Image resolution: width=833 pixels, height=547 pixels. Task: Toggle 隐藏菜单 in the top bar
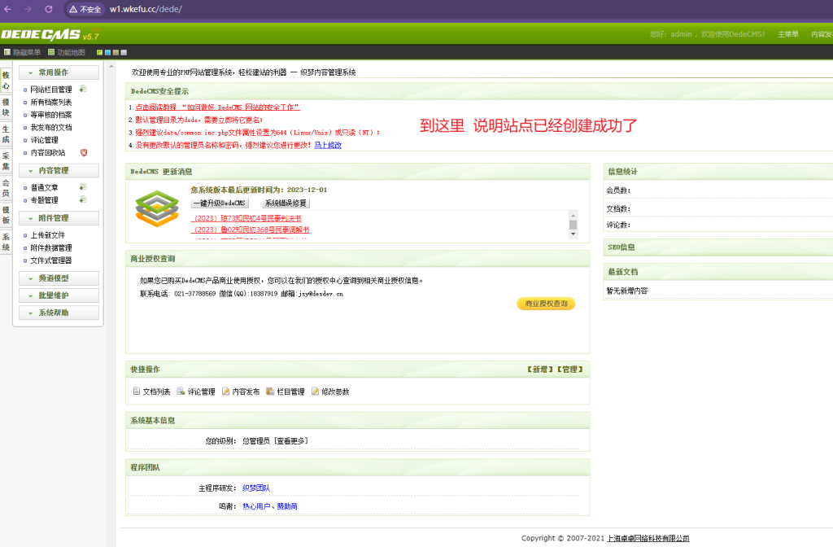click(x=22, y=52)
